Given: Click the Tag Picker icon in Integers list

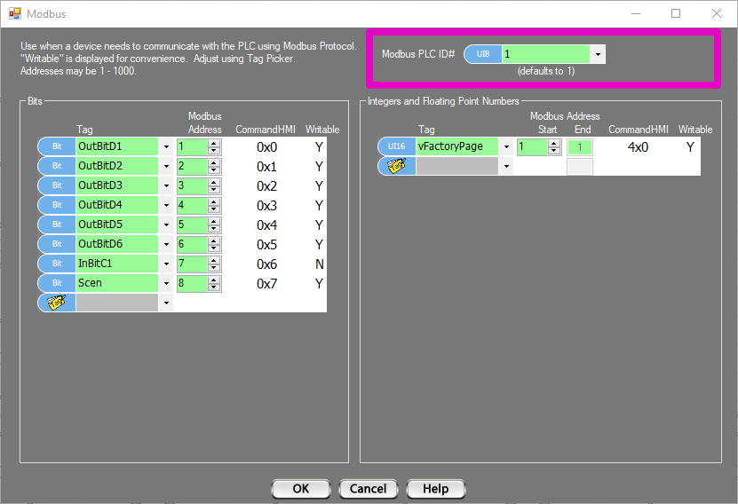Looking at the screenshot, I should coord(396,166).
